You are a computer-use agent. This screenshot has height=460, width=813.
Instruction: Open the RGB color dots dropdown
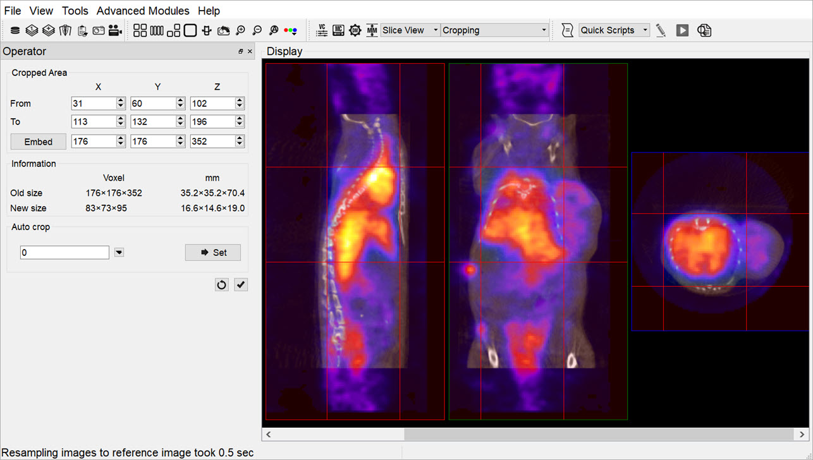(291, 30)
